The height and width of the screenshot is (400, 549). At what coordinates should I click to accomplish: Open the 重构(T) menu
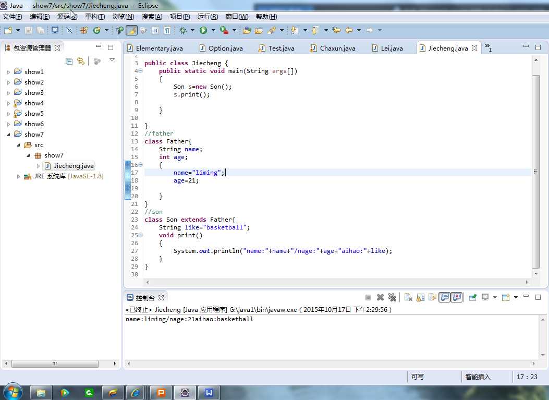pyautogui.click(x=95, y=17)
